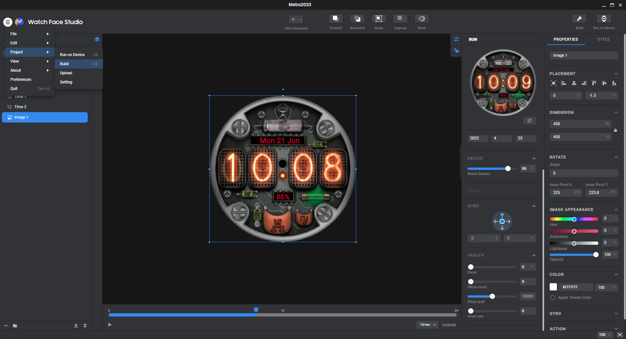Ungroup selected components

click(x=400, y=19)
